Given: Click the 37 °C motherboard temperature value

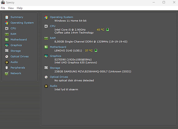Looking at the screenshot, I should [89, 51].
